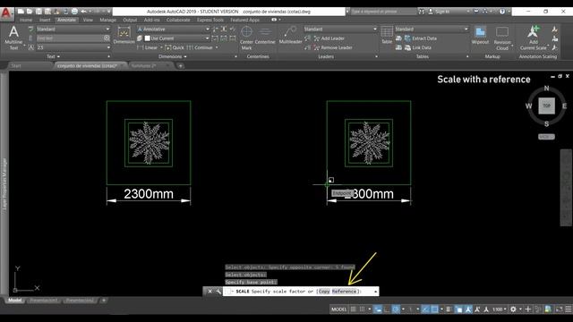This screenshot has height=322, width=573.
Task: Click the Use Current white color box
Action: pyautogui.click(x=147, y=38)
